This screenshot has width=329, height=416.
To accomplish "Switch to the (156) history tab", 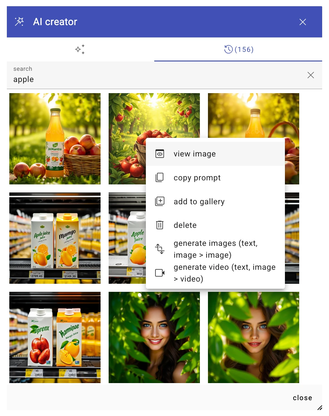I will tap(239, 49).
